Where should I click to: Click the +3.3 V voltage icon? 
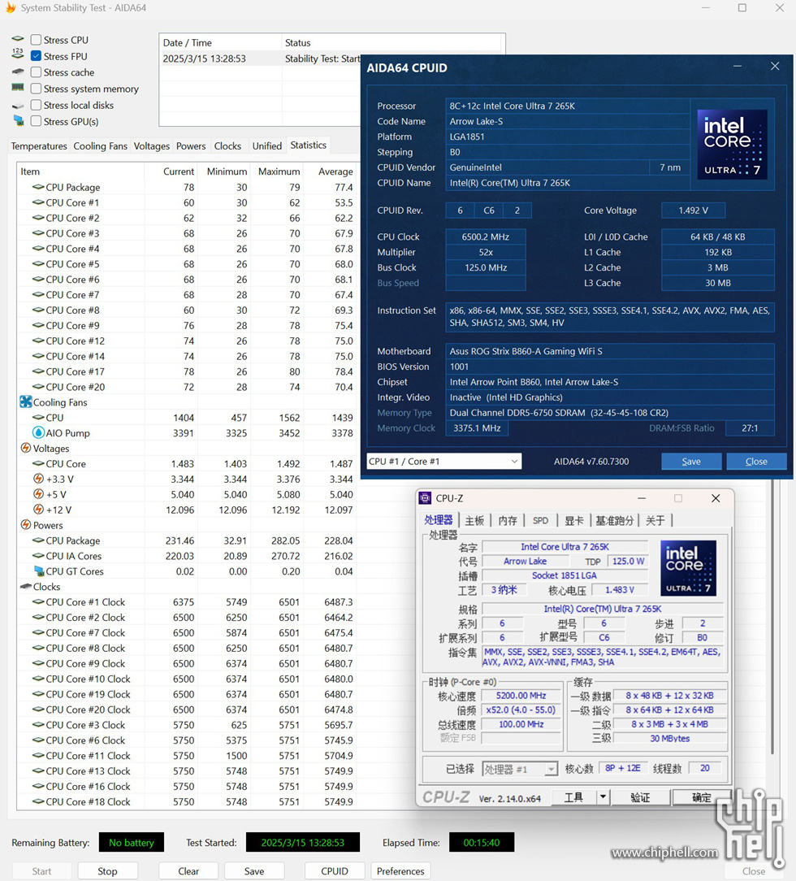38,479
